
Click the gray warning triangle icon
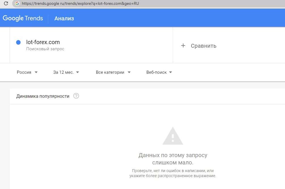(173, 136)
